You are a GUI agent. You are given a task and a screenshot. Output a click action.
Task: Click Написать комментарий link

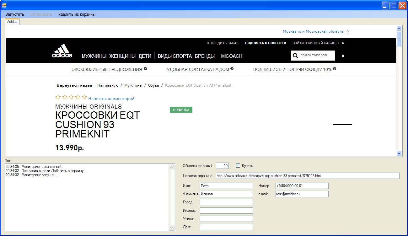(111, 99)
